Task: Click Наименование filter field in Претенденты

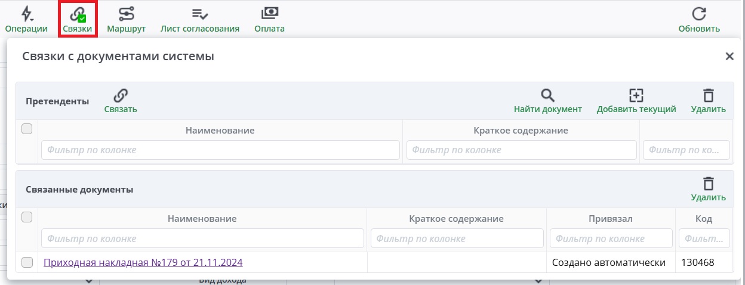Action: coord(220,150)
